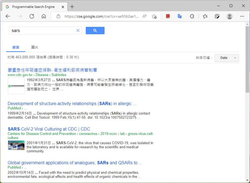Image resolution: width=250 pixels, height=183 pixels.
Task: Open the browser home page
Action: coord(44,16)
